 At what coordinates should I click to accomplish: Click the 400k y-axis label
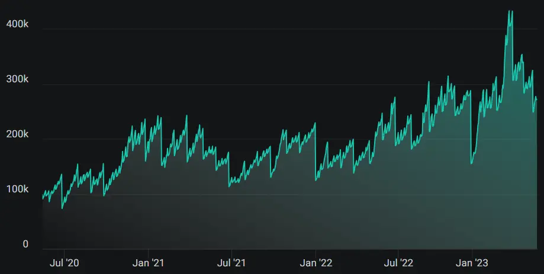[17, 24]
